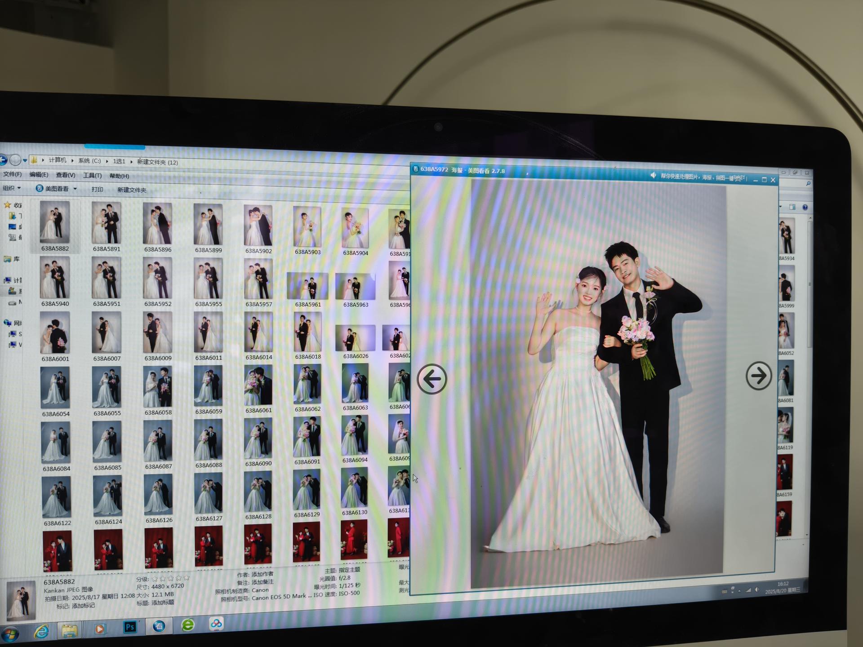
Task: Expand the 美图看看 dropdown arrow
Action: pyautogui.click(x=75, y=189)
